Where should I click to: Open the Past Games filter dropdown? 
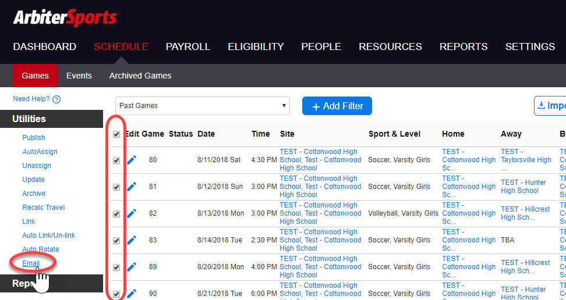pyautogui.click(x=203, y=106)
